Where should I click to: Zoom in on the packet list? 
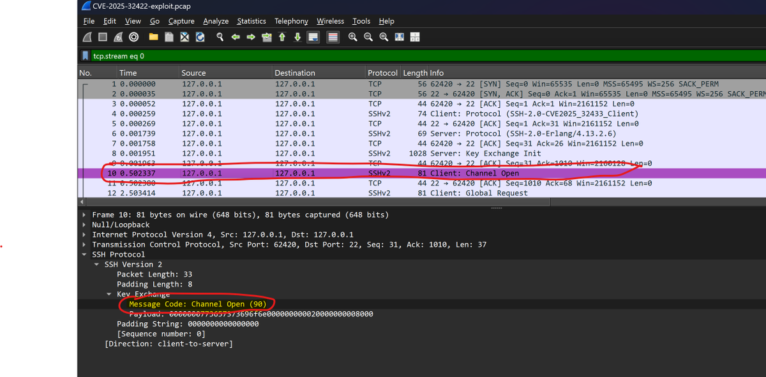[352, 37]
